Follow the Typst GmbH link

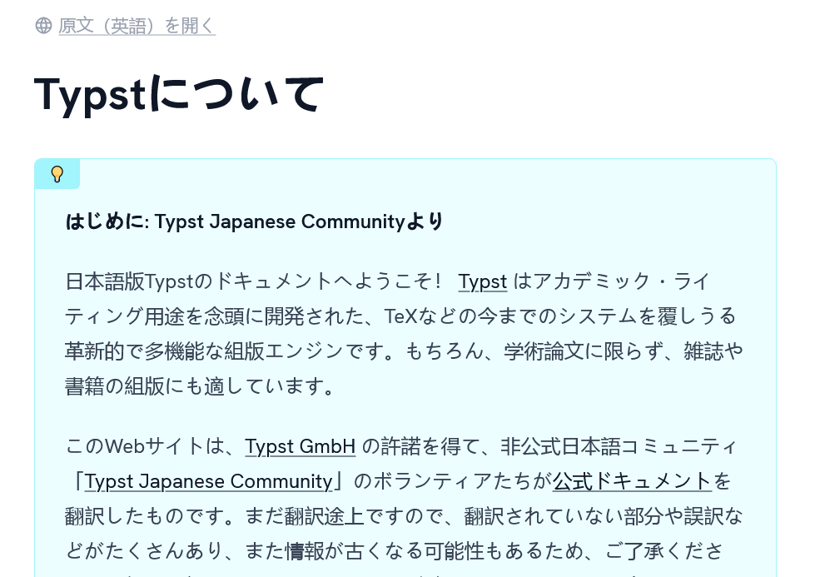(x=301, y=446)
